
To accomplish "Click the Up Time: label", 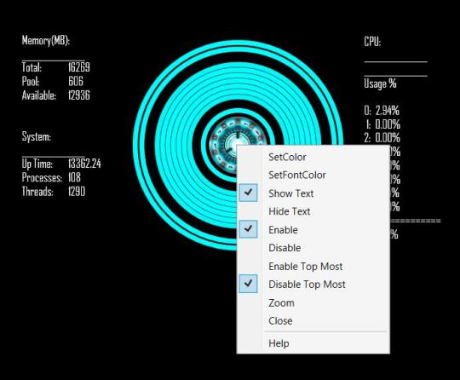I will tap(37, 164).
